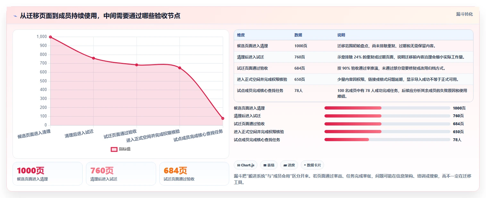Click x-axis label 候选页面进入清理
Screen dimensions: 486x198
pyautogui.click(x=34, y=134)
